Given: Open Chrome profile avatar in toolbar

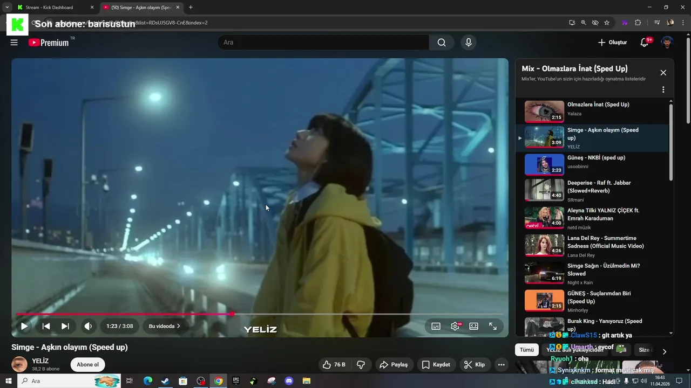Looking at the screenshot, I should (670, 23).
